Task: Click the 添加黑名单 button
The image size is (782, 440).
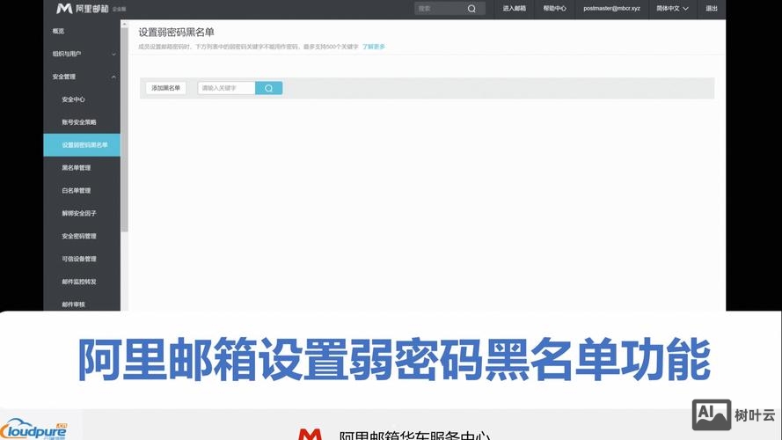Action: pos(165,88)
